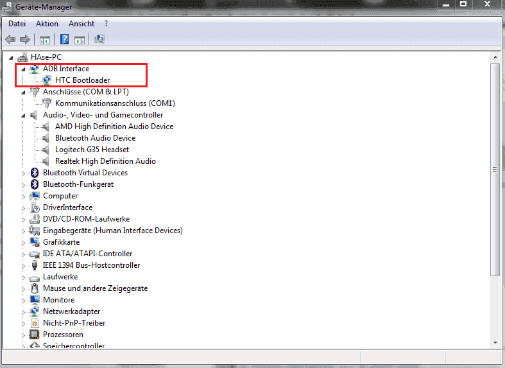Select the IDE ATA/ATAPI-Controller label

pos(88,254)
